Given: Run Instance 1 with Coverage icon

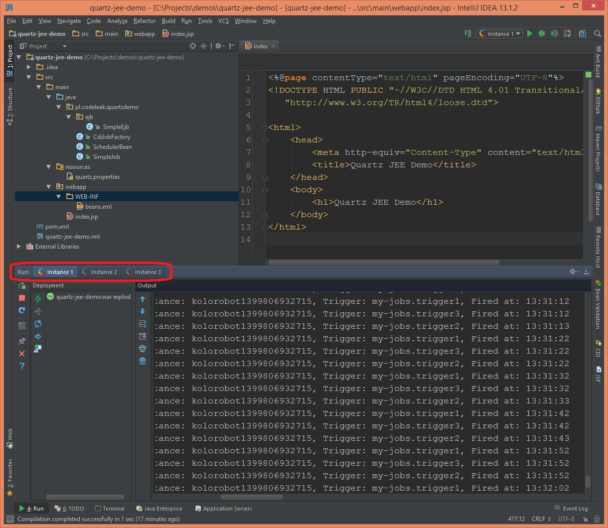Looking at the screenshot, I should 554,33.
